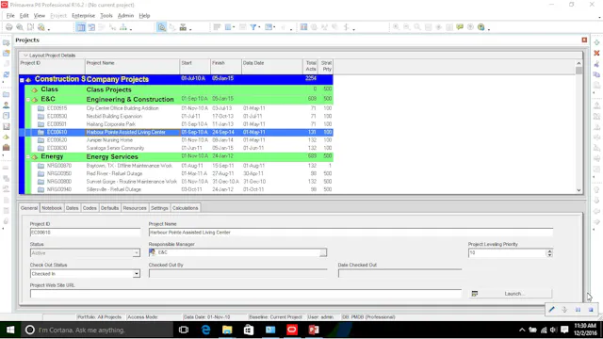Click the Filter funnel icon
Viewport: 603px width, 339px height.
point(253,27)
